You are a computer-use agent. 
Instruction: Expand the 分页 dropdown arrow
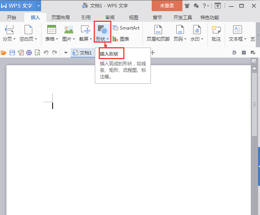(14, 39)
